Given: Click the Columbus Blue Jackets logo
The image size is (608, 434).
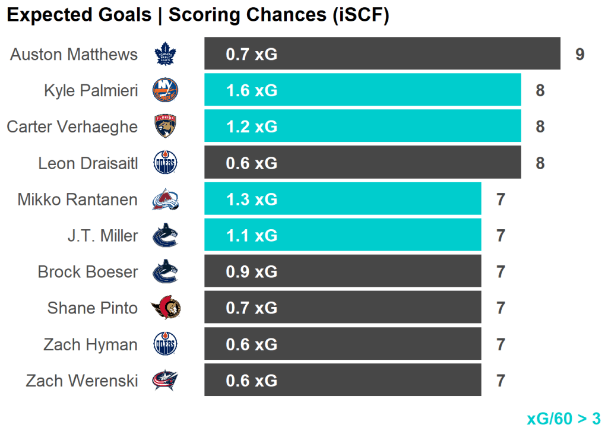Looking at the screenshot, I should point(166,381).
